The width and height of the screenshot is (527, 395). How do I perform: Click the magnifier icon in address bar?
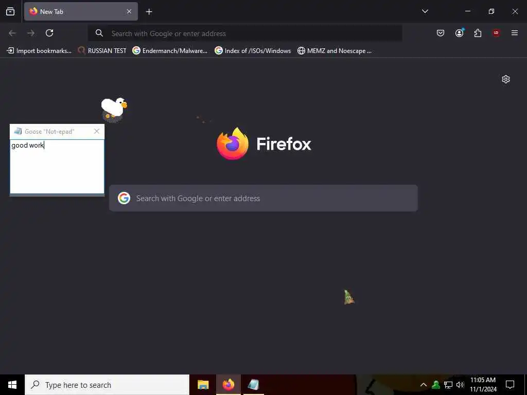coord(99,33)
